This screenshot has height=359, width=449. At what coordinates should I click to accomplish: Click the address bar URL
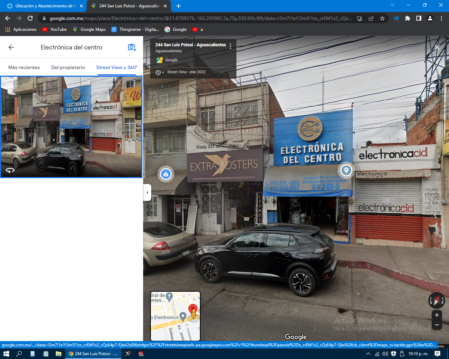200,18
